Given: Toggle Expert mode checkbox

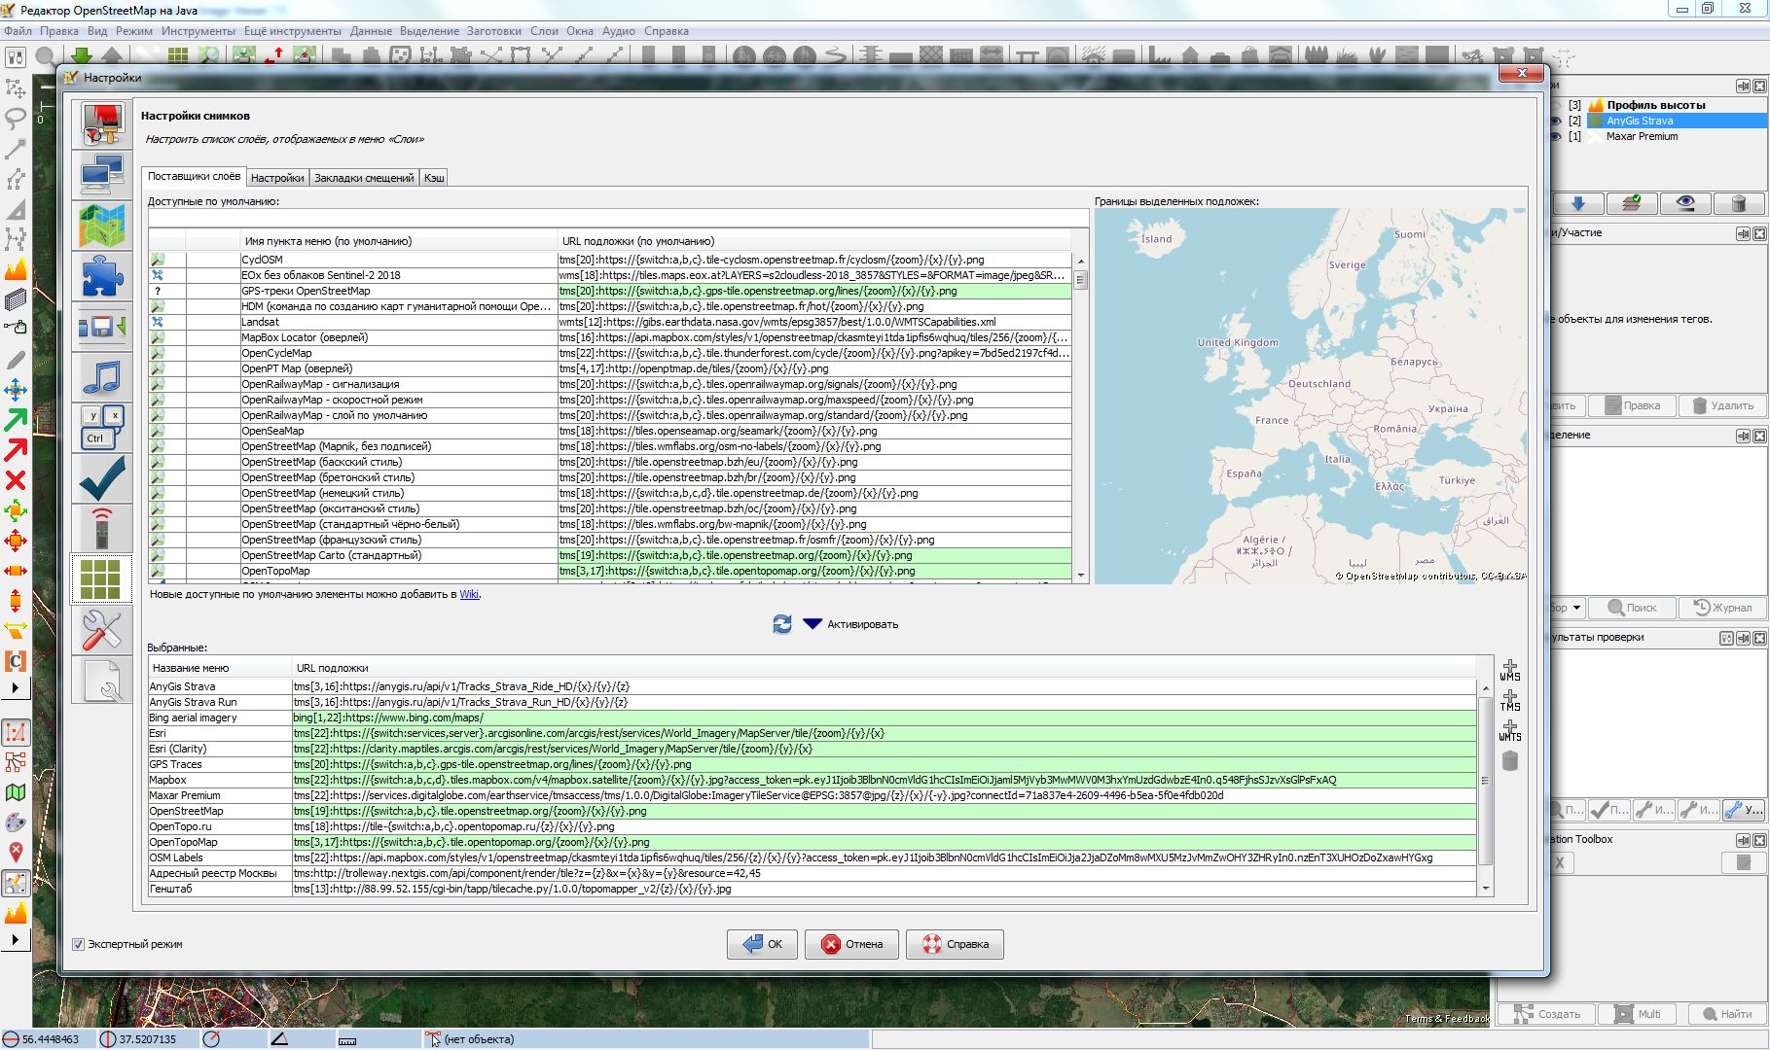Looking at the screenshot, I should click(x=78, y=944).
